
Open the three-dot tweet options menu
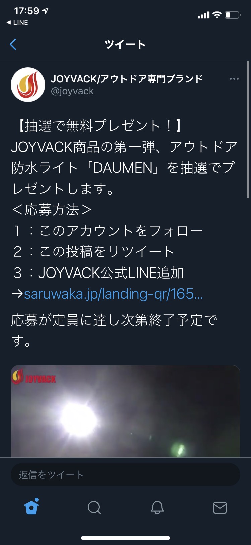click(x=234, y=79)
